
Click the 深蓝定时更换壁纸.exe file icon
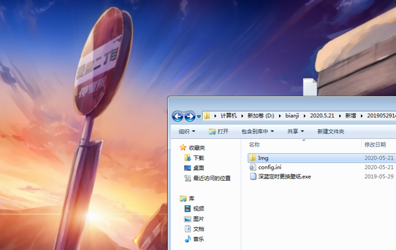pyautogui.click(x=253, y=176)
